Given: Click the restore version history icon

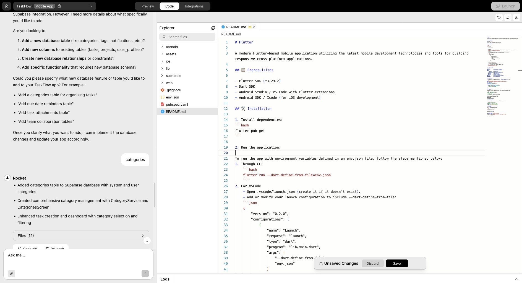Looking at the screenshot, I should tap(499, 17).
